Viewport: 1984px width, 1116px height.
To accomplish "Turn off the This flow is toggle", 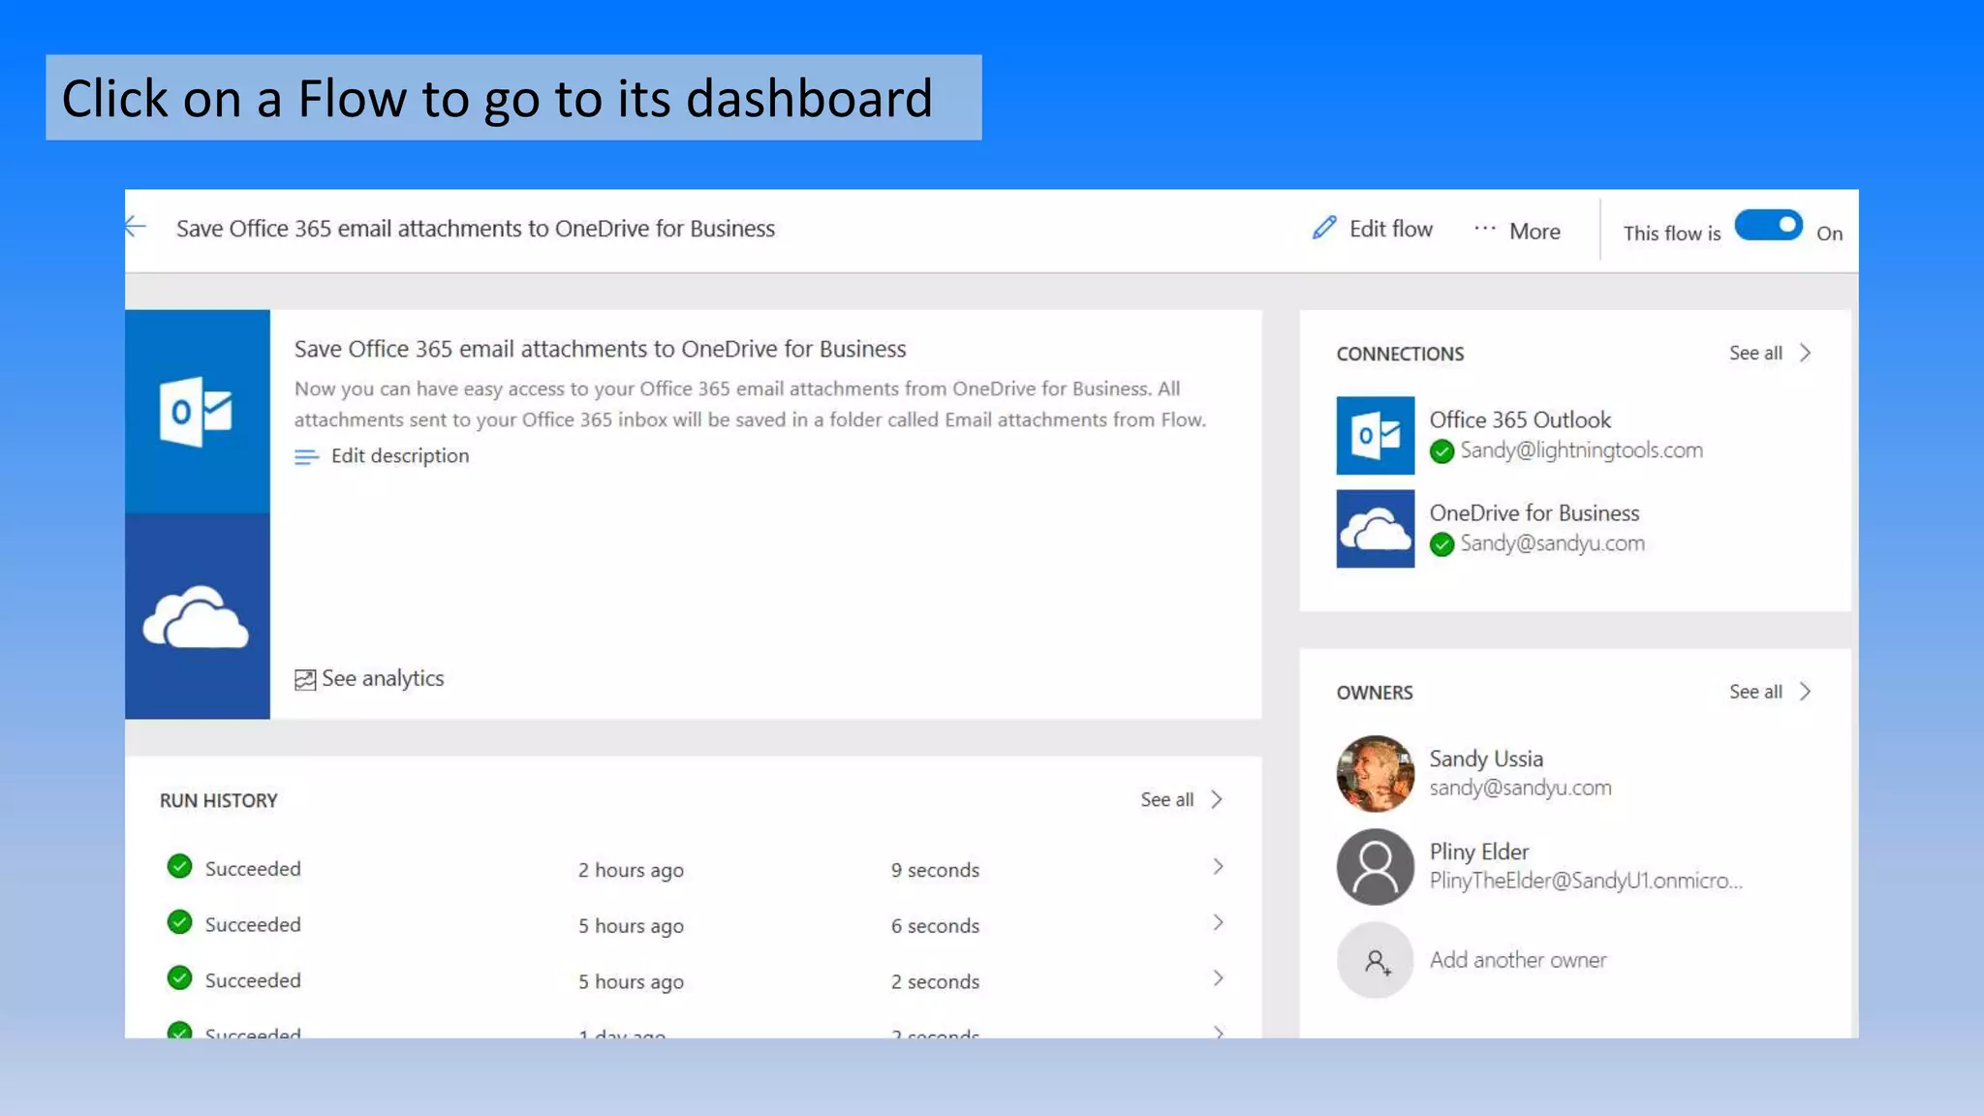I will point(1768,226).
